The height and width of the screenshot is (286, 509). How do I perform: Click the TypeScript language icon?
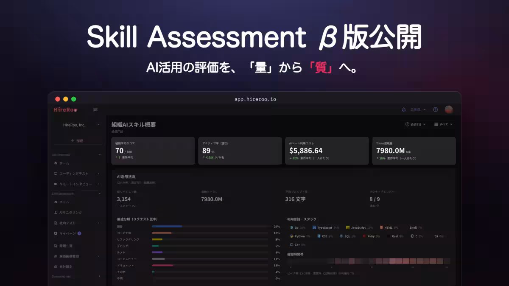(x=314, y=227)
